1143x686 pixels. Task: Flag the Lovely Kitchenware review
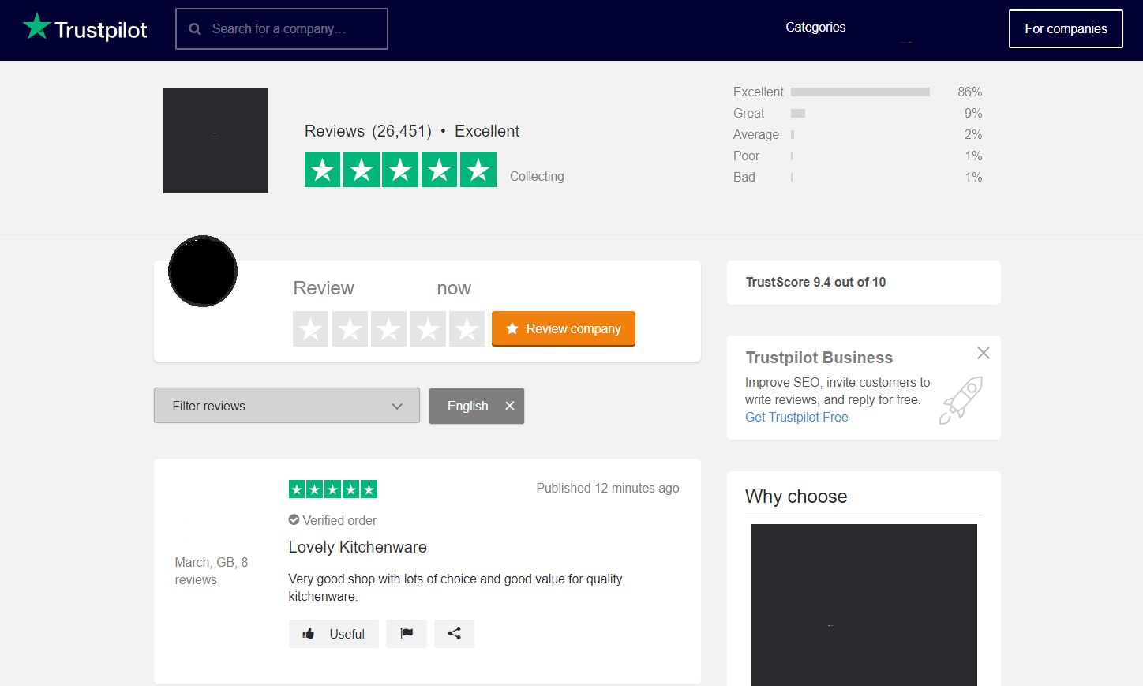click(x=407, y=634)
